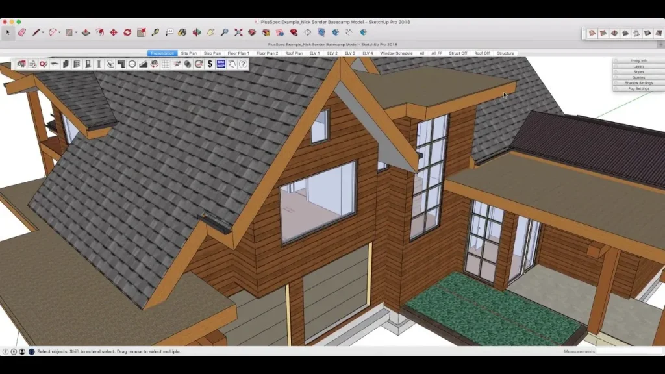Click the PlusSpec stairs tool icon
Image resolution: width=665 pixels, height=374 pixels.
point(121,64)
